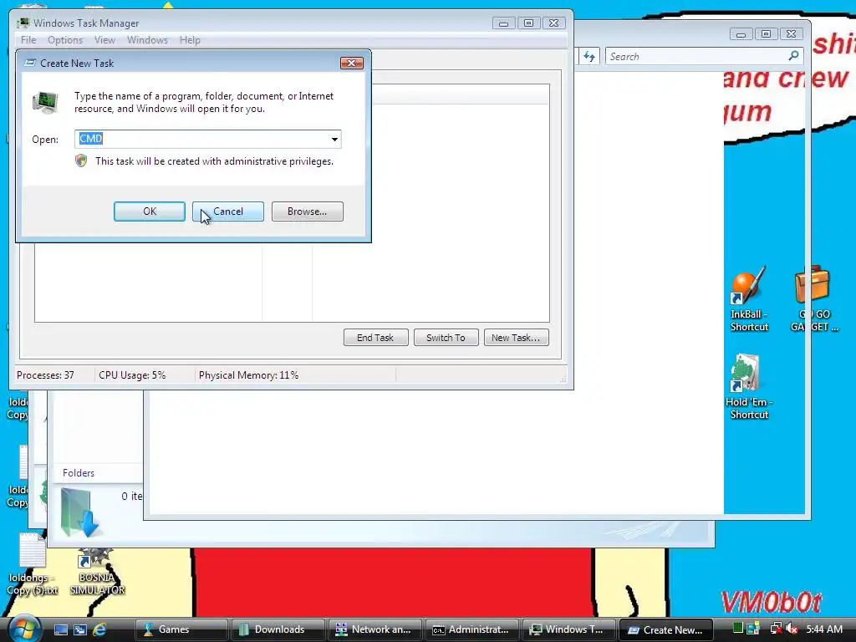The width and height of the screenshot is (856, 642).
Task: Select the InkBall shortcut desktop icon
Action: click(749, 299)
